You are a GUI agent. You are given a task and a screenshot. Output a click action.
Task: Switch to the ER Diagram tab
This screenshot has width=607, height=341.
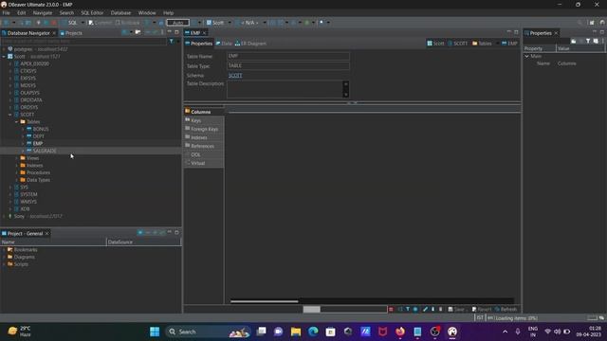[x=250, y=44]
